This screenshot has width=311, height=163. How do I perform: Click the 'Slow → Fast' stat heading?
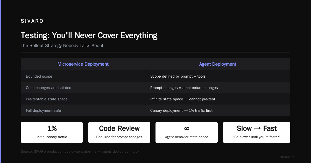257,129
